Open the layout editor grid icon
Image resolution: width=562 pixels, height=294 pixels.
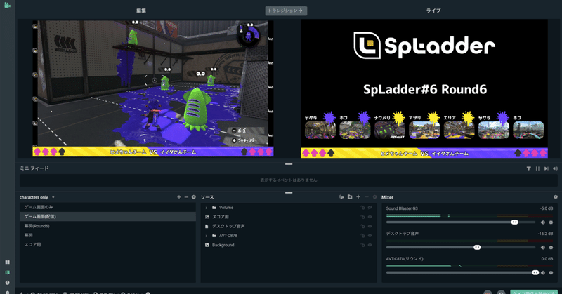7,262
